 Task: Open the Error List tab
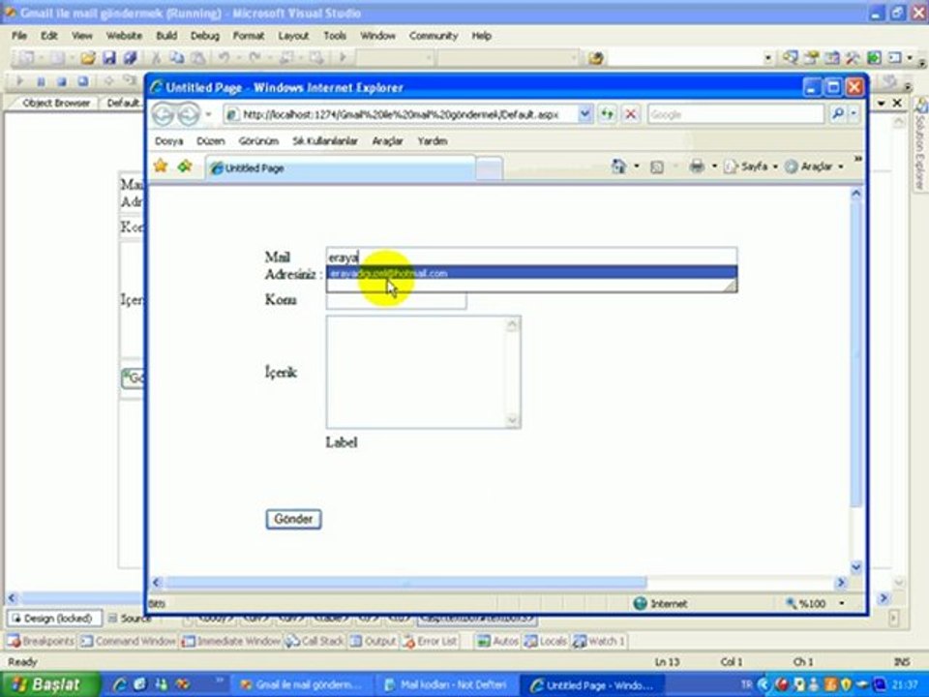(430, 641)
